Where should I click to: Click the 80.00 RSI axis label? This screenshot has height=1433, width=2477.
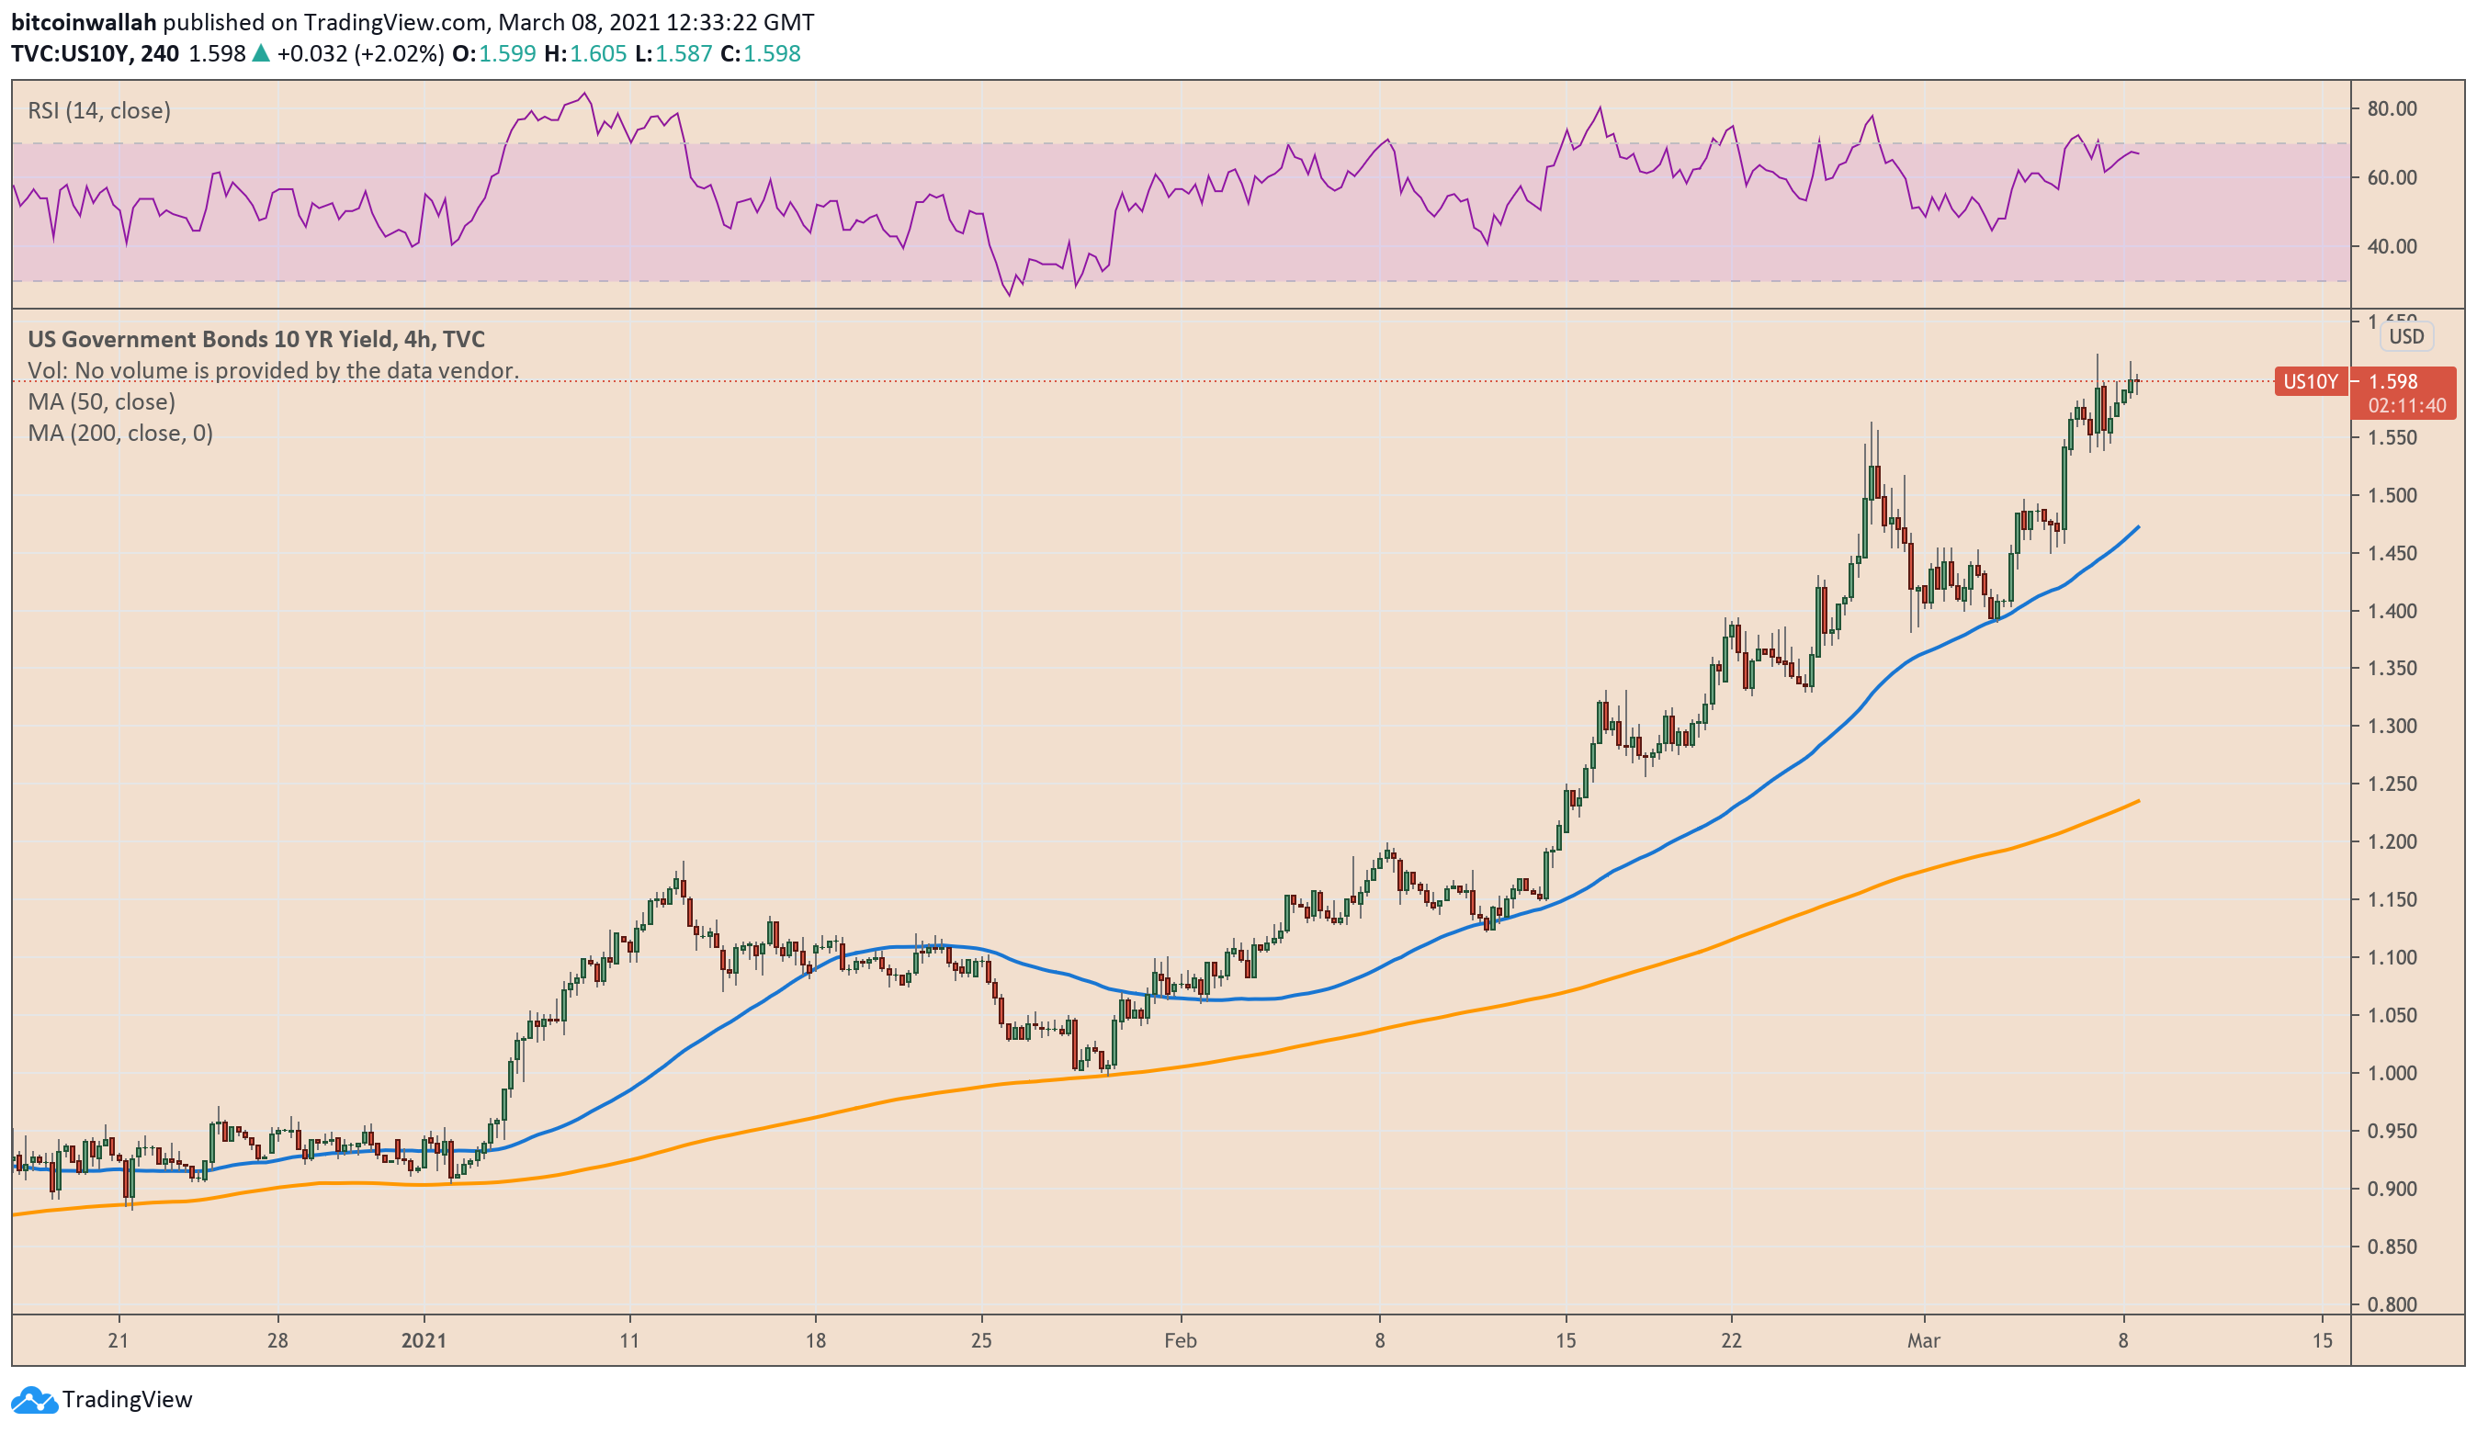(2392, 108)
